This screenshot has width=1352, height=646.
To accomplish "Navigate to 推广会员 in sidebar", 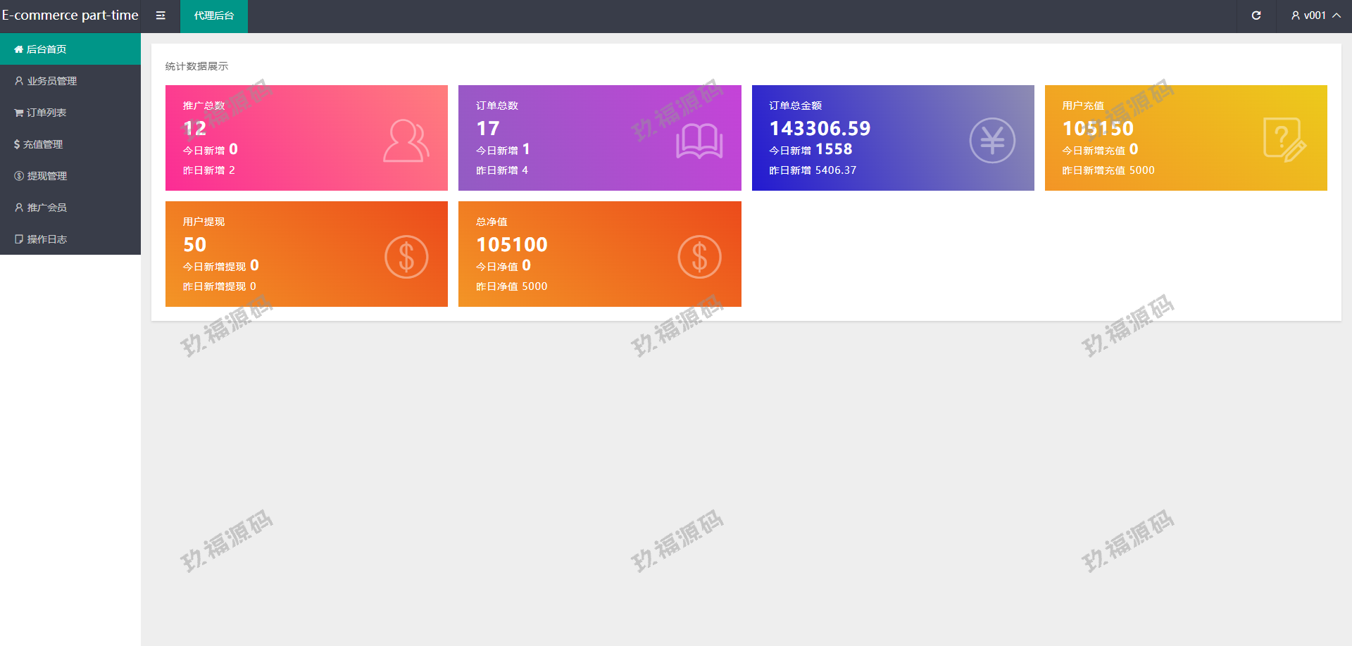I will click(x=46, y=208).
